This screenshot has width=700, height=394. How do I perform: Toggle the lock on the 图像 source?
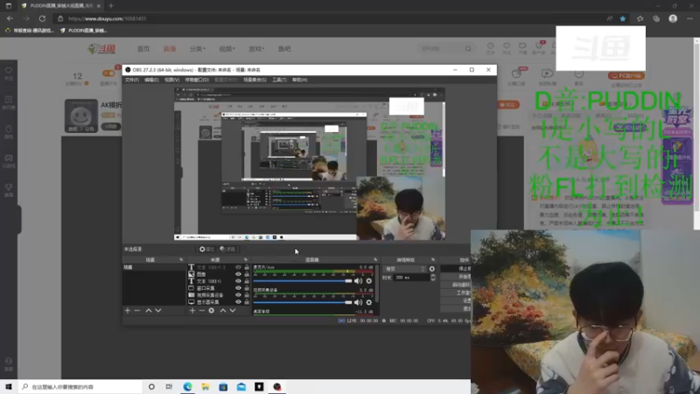tap(247, 274)
